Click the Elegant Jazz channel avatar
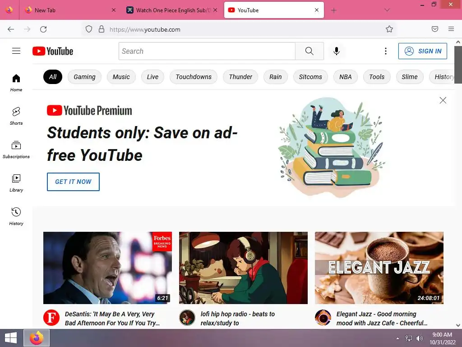Screen dimensions: 462x347 (x=323, y=318)
